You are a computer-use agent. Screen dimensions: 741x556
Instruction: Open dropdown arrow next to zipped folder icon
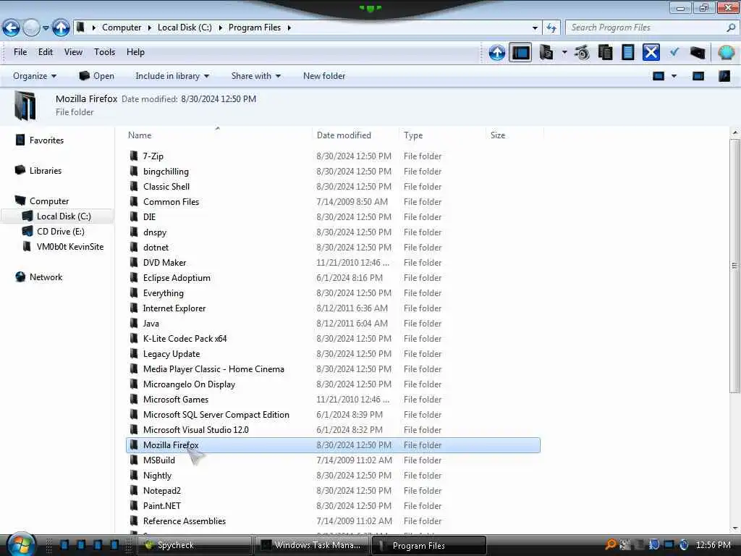coord(564,52)
